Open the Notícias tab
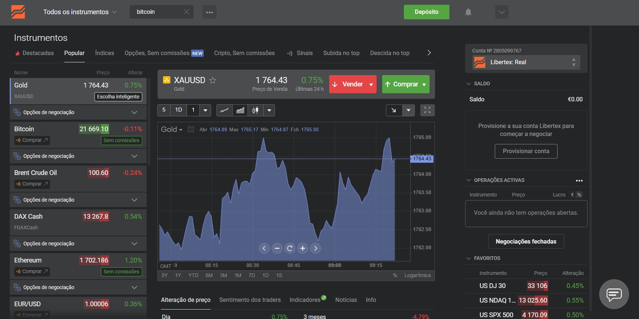Image resolution: width=639 pixels, height=319 pixels. [x=346, y=300]
